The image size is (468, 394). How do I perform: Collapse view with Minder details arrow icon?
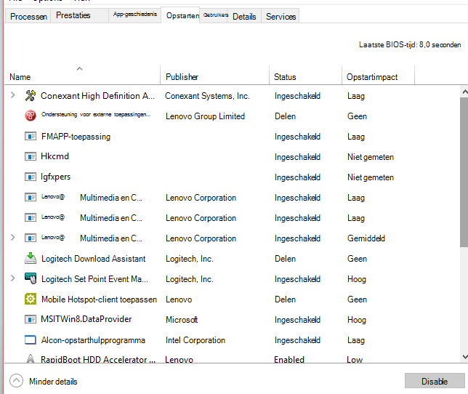16,381
